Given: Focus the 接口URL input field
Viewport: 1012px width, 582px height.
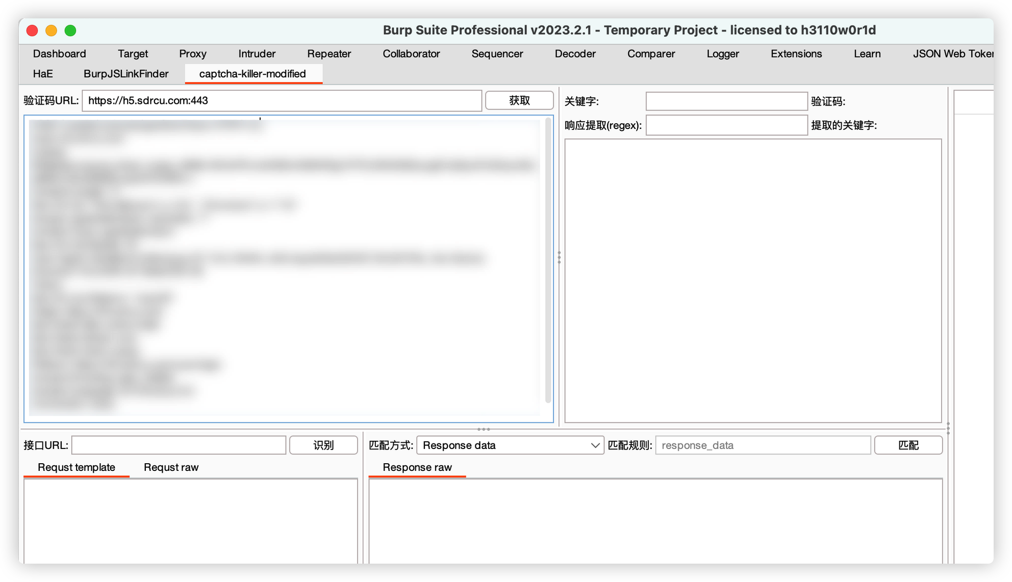Looking at the screenshot, I should 179,445.
